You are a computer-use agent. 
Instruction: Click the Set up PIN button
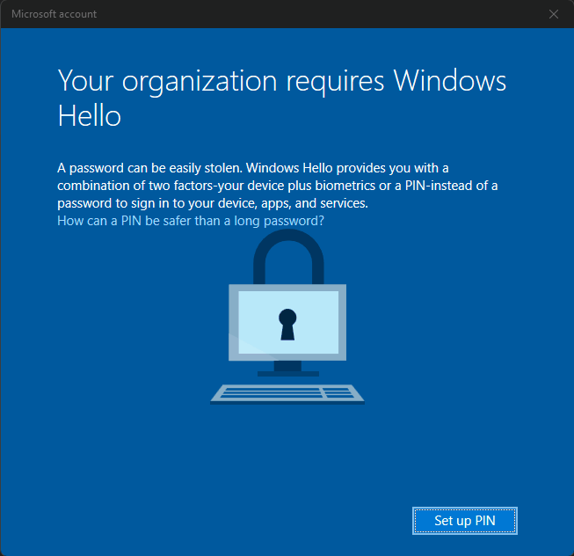point(464,521)
